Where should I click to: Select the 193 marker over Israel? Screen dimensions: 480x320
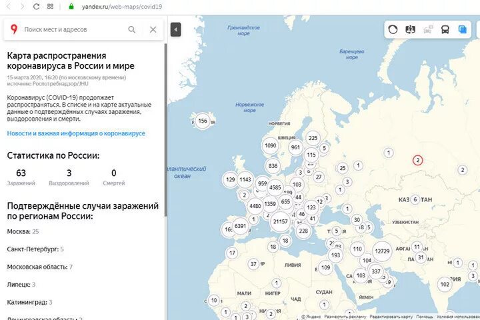tap(335, 255)
